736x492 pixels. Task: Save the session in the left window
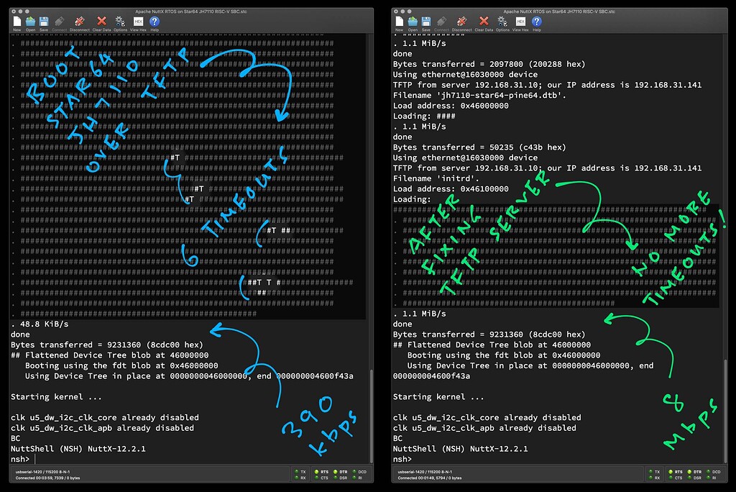point(45,23)
